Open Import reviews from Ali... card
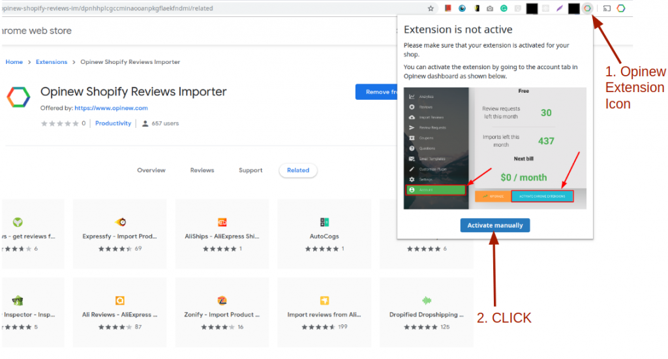 point(324,312)
